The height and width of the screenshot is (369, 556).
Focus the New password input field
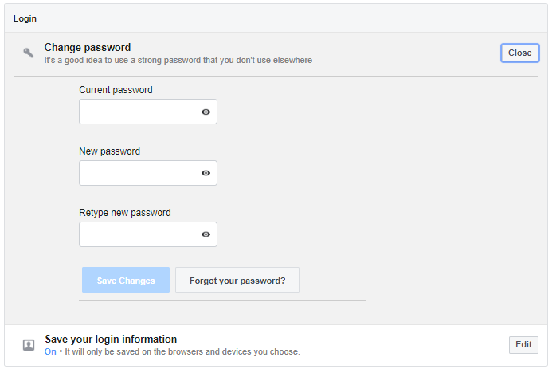pyautogui.click(x=148, y=173)
